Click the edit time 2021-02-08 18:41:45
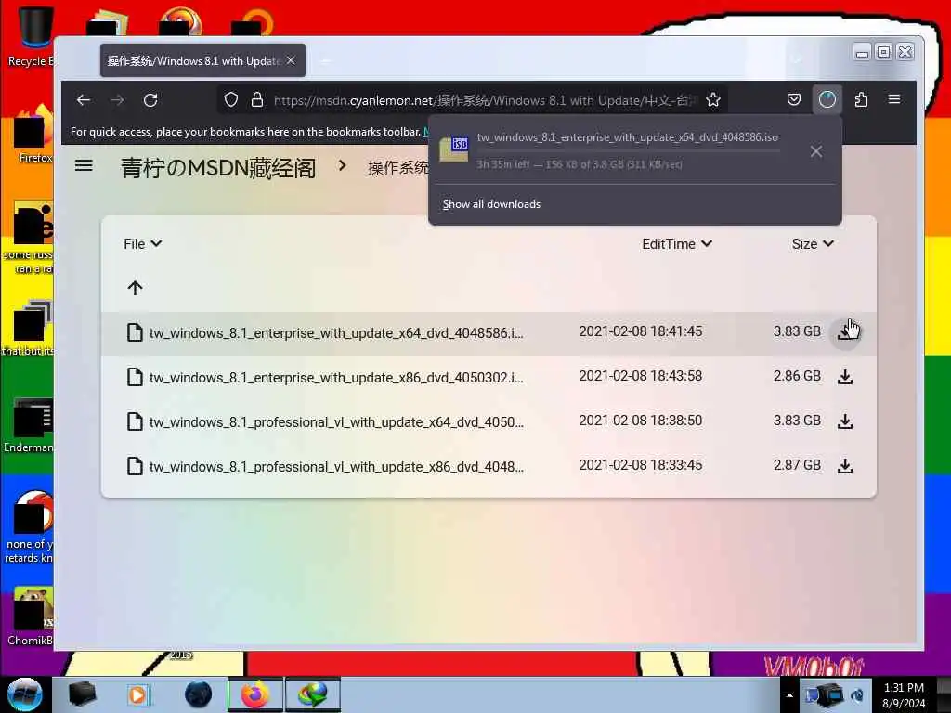The image size is (951, 713). click(641, 331)
